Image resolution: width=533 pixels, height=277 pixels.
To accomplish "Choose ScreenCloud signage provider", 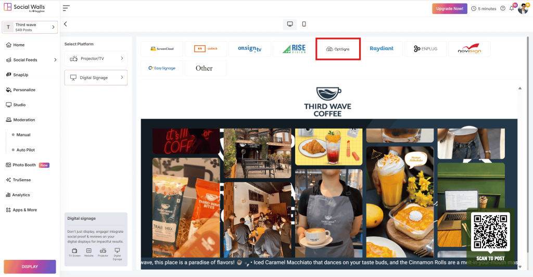I will point(162,49).
